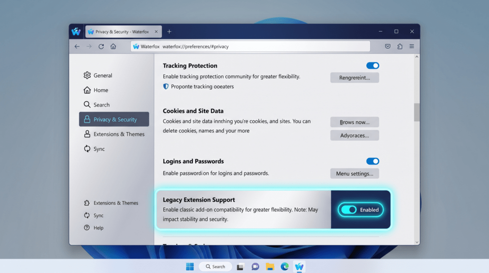
Task: Click the vertical scrollbar thumb
Action: pyautogui.click(x=416, y=112)
